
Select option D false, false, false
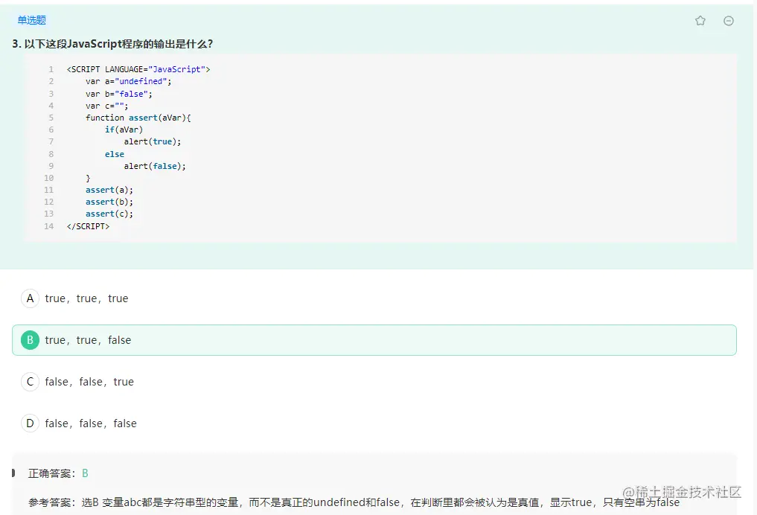pos(79,423)
